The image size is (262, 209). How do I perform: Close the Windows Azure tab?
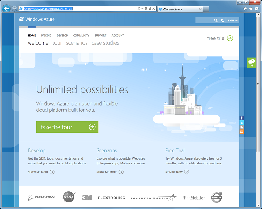(201, 9)
